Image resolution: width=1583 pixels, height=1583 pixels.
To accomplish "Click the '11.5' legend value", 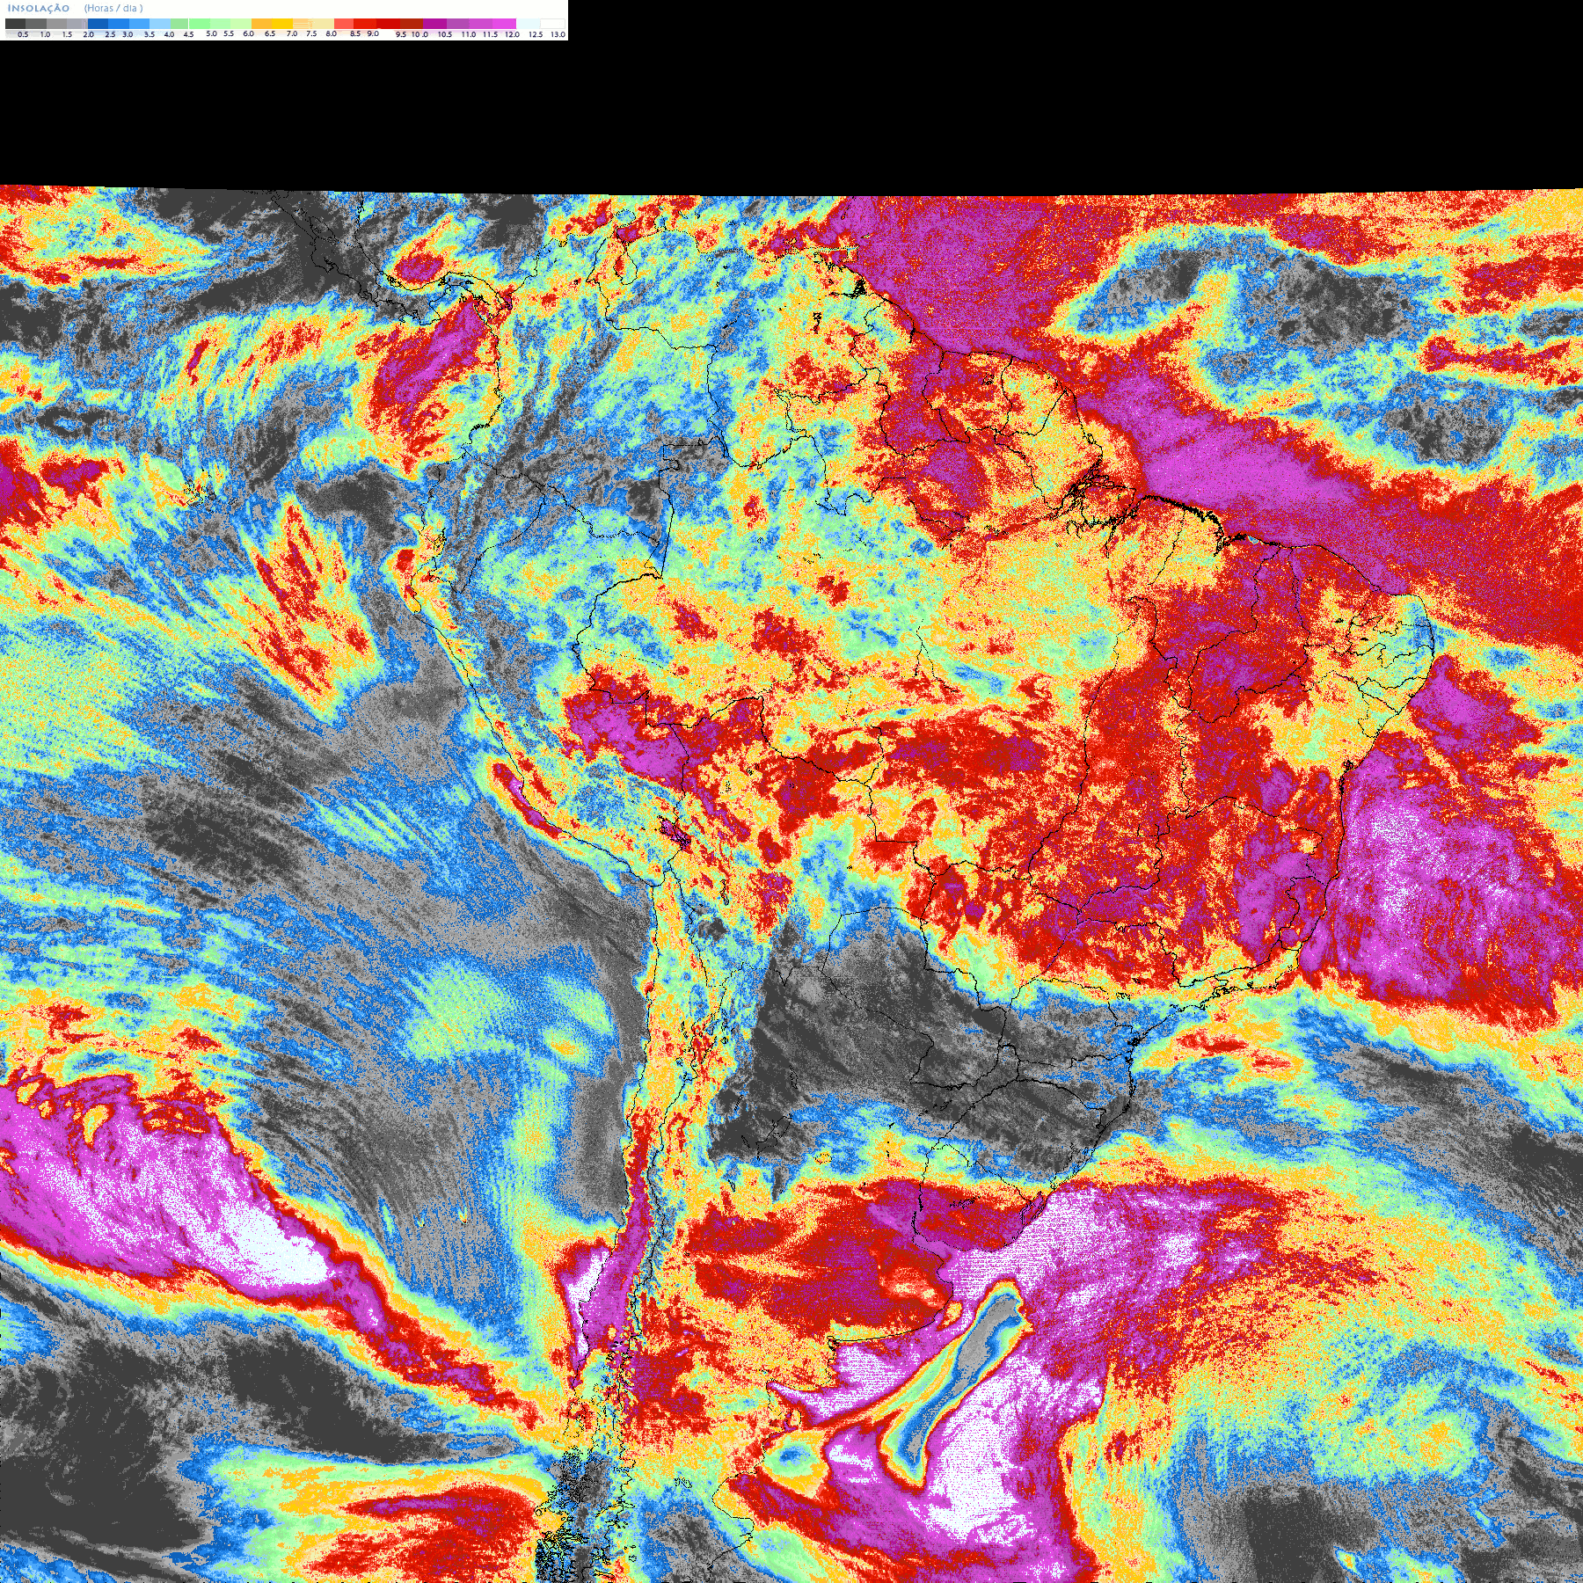I will (x=490, y=34).
